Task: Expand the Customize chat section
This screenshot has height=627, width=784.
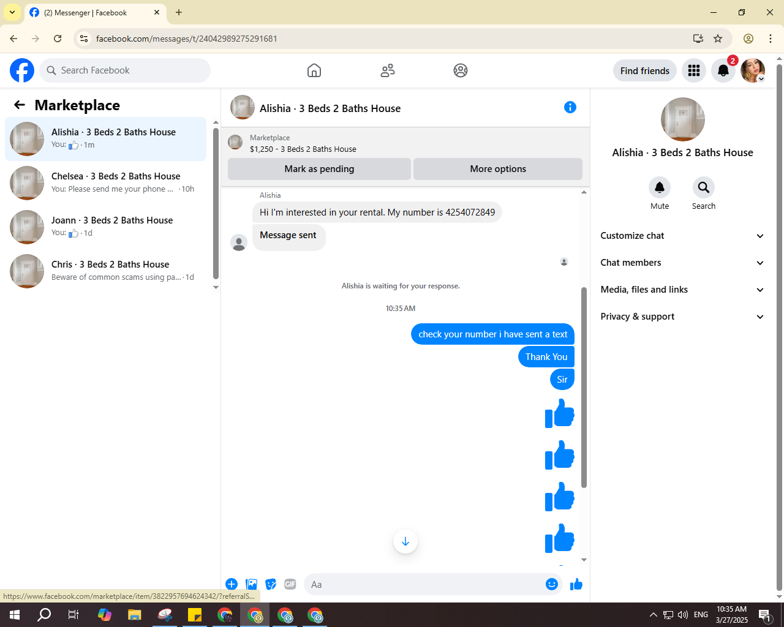Action: point(682,236)
